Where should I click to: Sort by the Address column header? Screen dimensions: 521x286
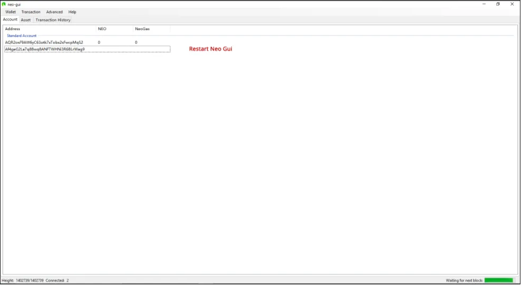coord(50,29)
